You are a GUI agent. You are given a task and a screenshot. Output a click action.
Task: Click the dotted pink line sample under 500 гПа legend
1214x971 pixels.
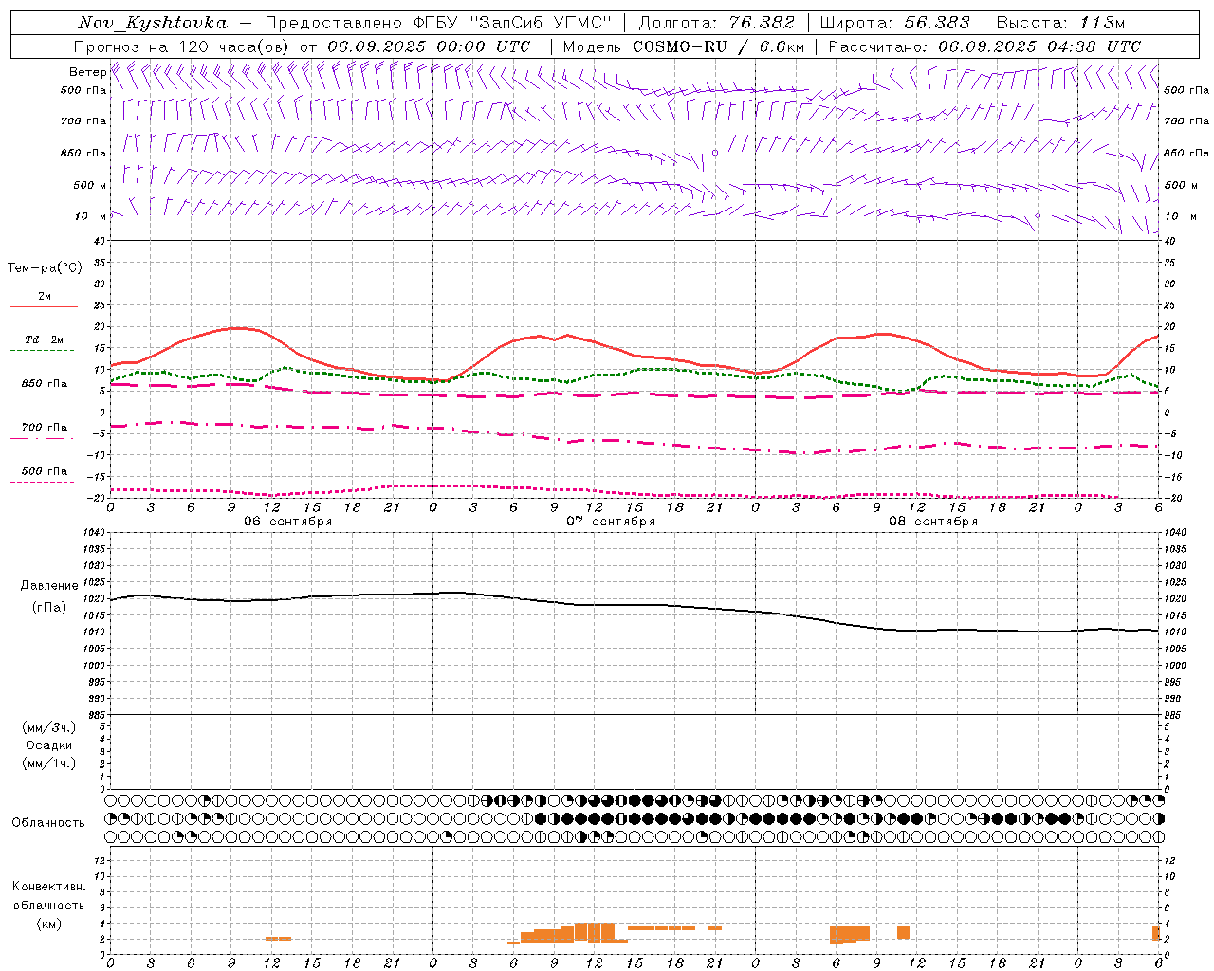click(x=42, y=482)
